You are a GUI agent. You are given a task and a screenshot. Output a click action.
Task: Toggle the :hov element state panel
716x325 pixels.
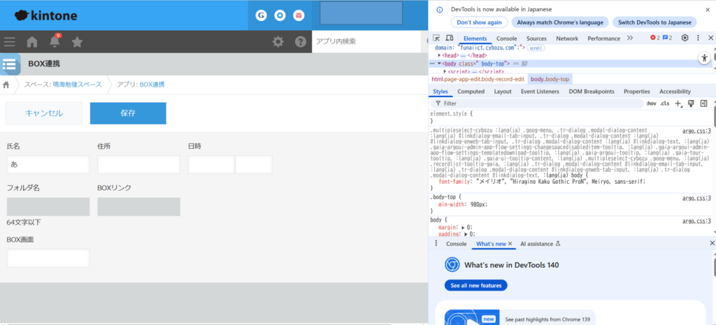[x=651, y=103]
